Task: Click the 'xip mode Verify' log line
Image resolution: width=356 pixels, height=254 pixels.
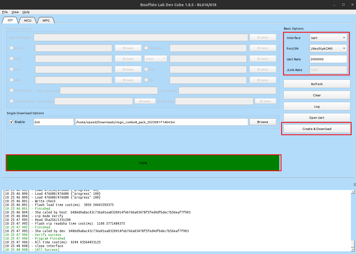Action: click(33, 216)
